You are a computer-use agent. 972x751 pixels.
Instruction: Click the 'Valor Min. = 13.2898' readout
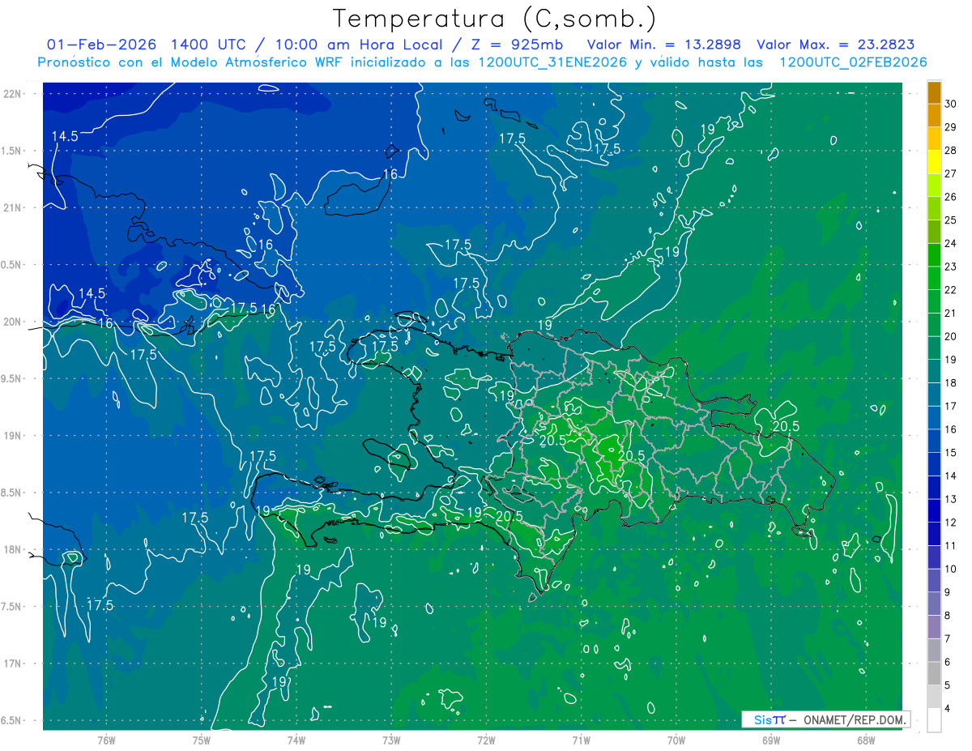[x=664, y=45]
